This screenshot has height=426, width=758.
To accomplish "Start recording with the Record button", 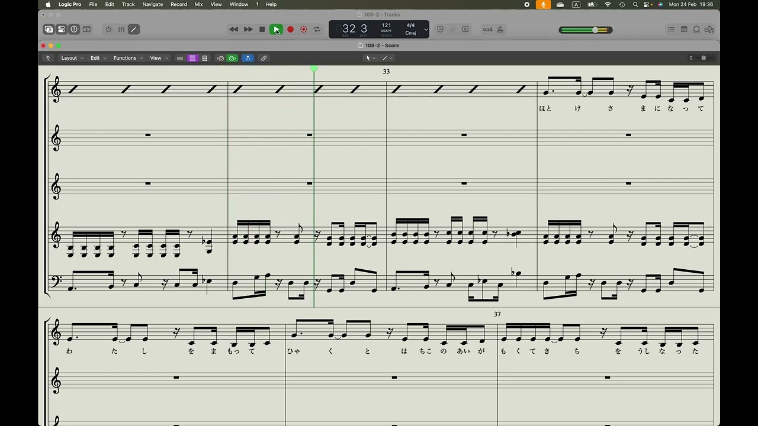I will [290, 29].
